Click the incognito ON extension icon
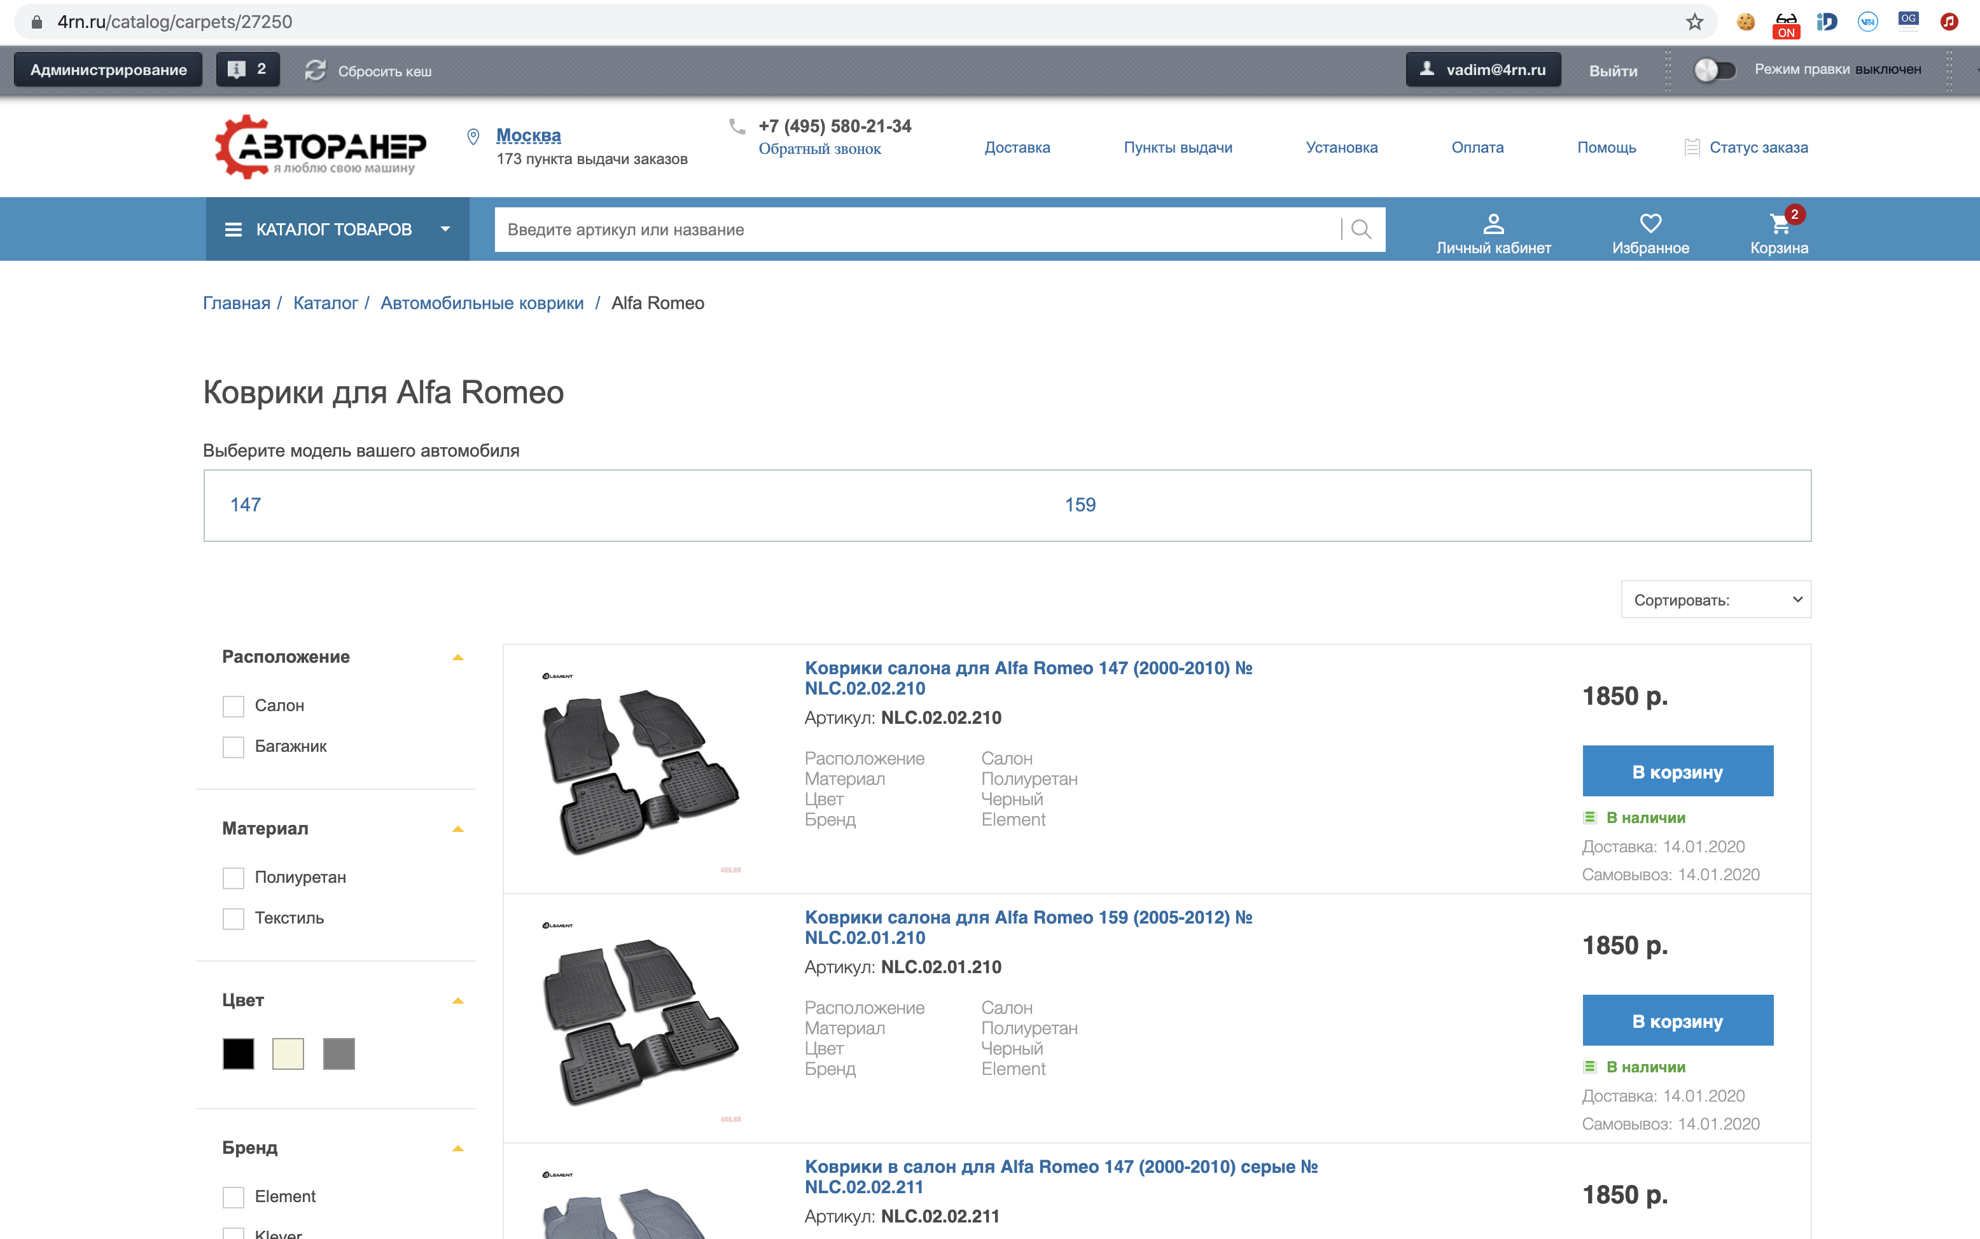 1787,25
